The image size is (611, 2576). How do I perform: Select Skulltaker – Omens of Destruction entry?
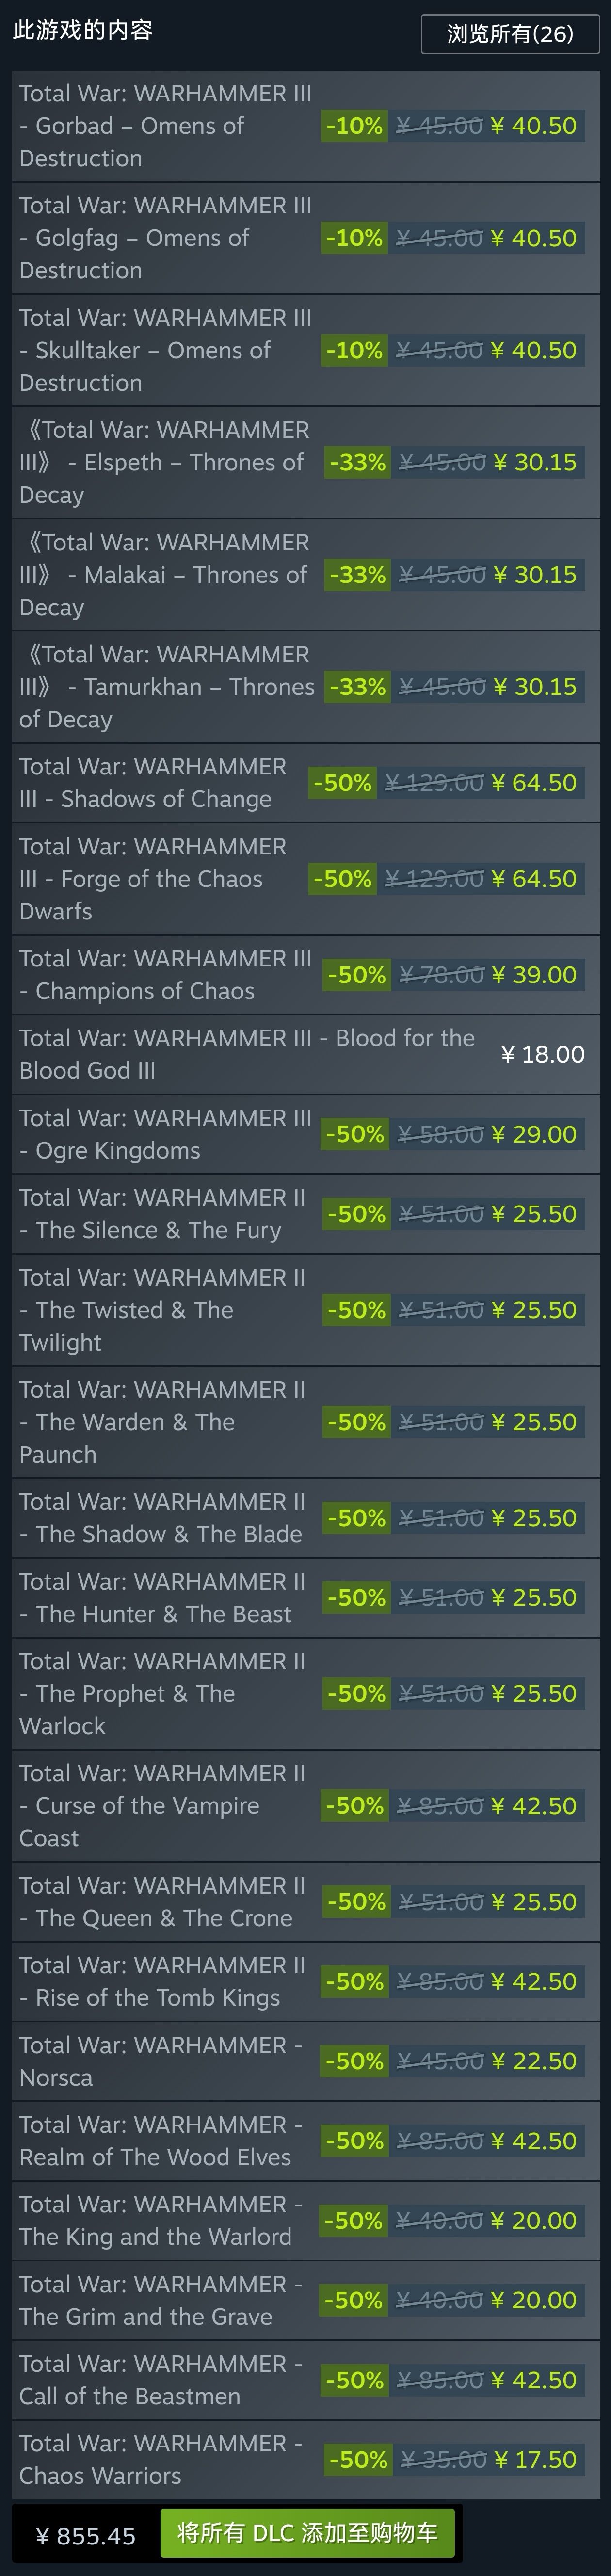(165, 350)
